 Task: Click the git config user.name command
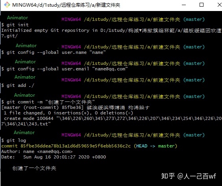point(54,52)
